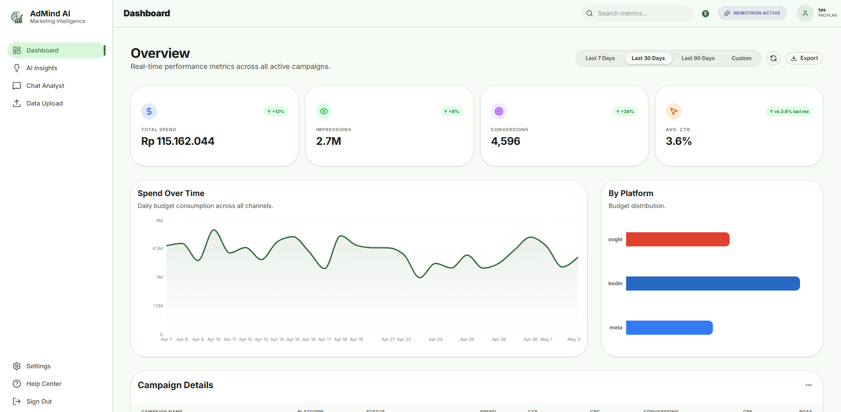The width and height of the screenshot is (841, 412).
Task: Click the Help Center question mark icon
Action: coord(17,384)
